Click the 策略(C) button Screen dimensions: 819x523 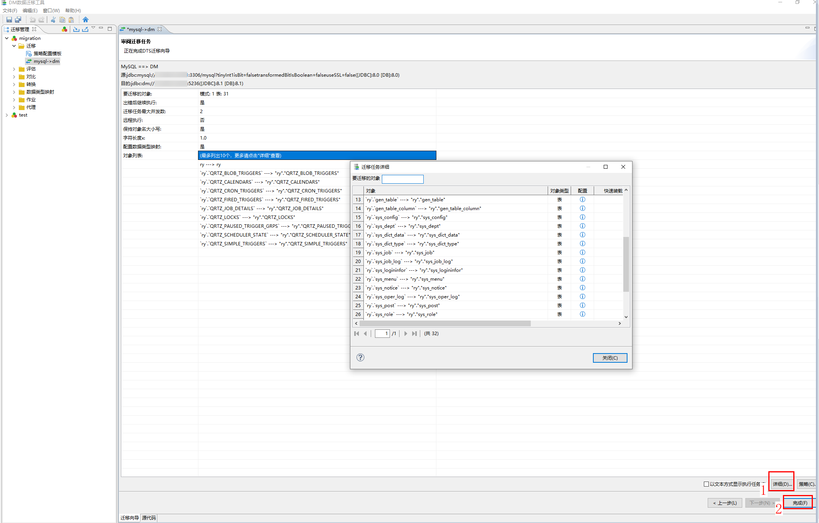click(807, 484)
